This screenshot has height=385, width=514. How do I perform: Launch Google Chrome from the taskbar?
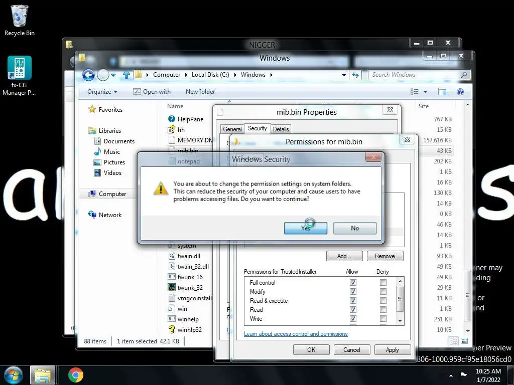pyautogui.click(x=76, y=375)
